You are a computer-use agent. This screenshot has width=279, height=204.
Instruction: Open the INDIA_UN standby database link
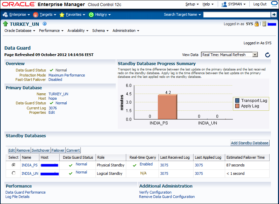pyautogui.click(x=30, y=173)
